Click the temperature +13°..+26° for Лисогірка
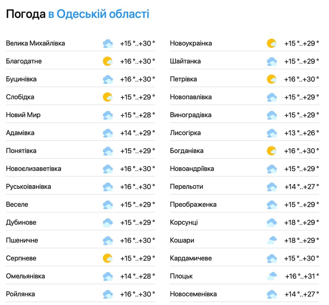This screenshot has width=329, height=305. pyautogui.click(x=300, y=133)
